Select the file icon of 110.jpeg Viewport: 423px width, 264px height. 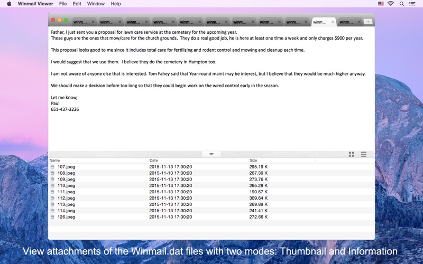coord(52,185)
